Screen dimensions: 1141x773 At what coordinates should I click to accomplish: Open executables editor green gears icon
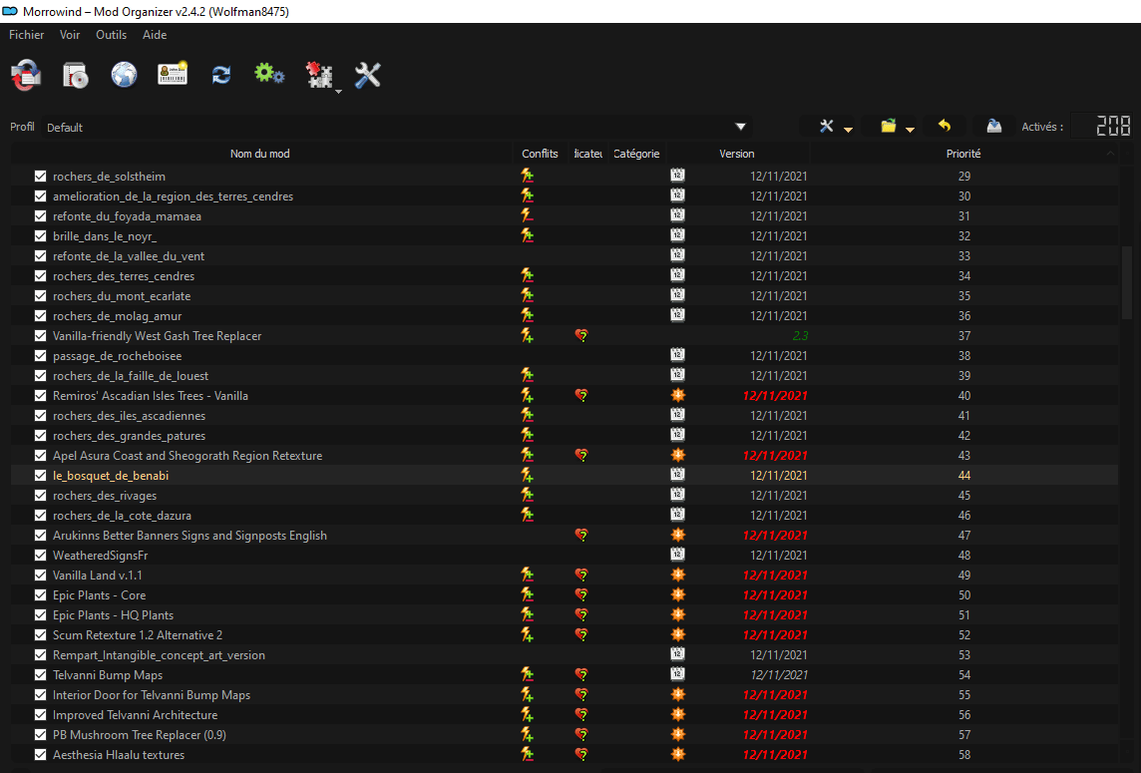(x=269, y=74)
